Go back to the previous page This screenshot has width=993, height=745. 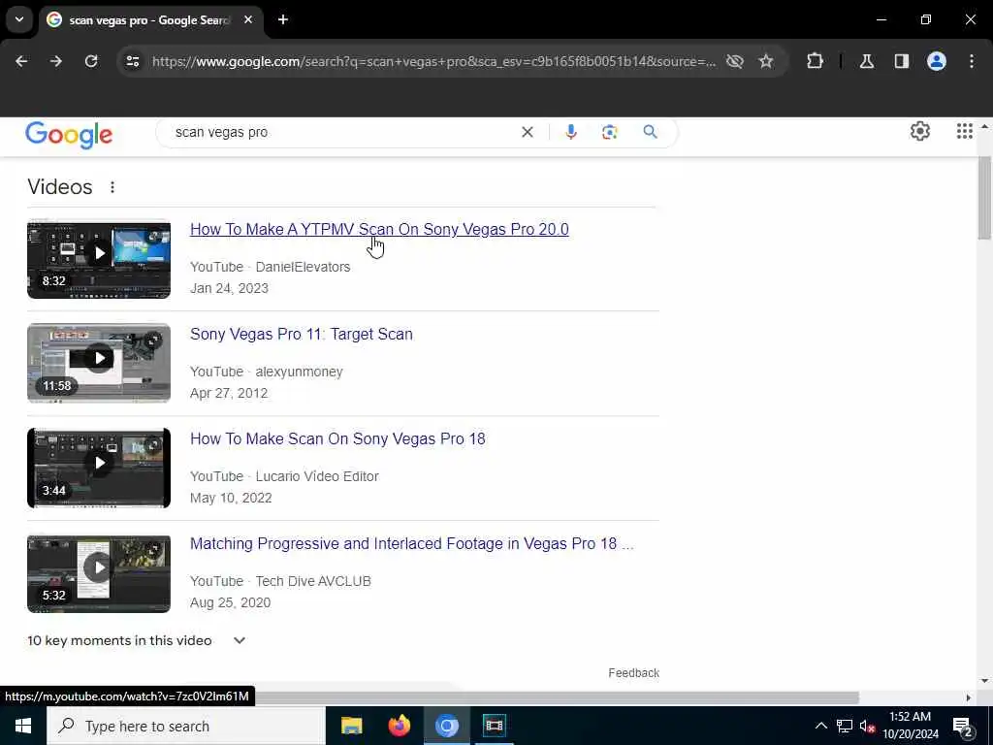point(21,61)
